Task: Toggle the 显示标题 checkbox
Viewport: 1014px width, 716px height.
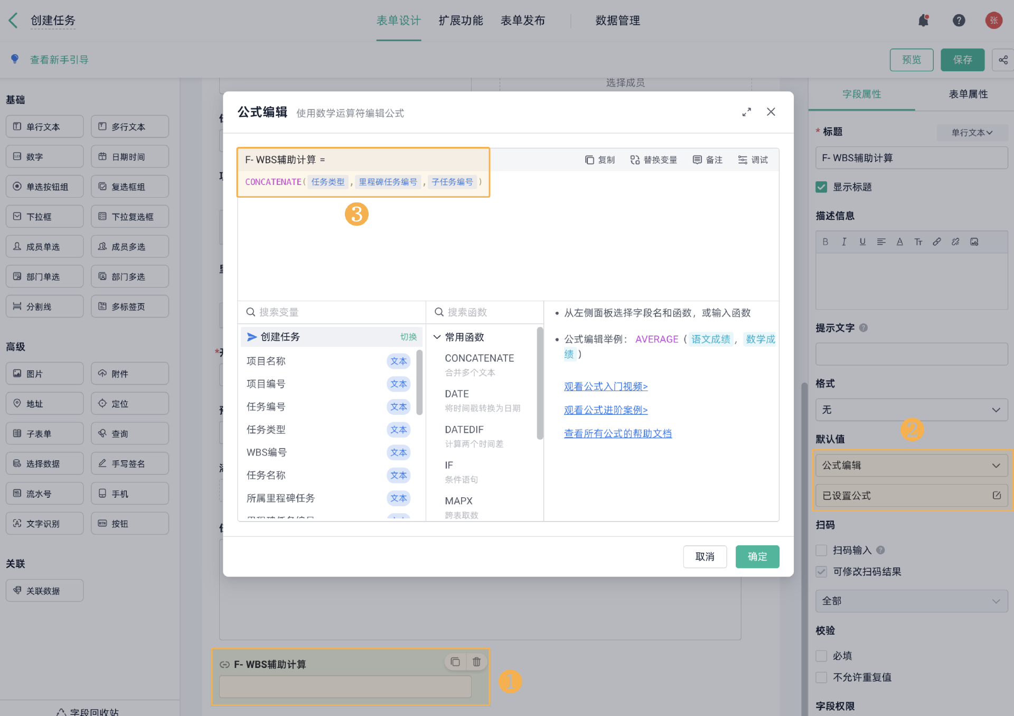Action: (x=821, y=187)
